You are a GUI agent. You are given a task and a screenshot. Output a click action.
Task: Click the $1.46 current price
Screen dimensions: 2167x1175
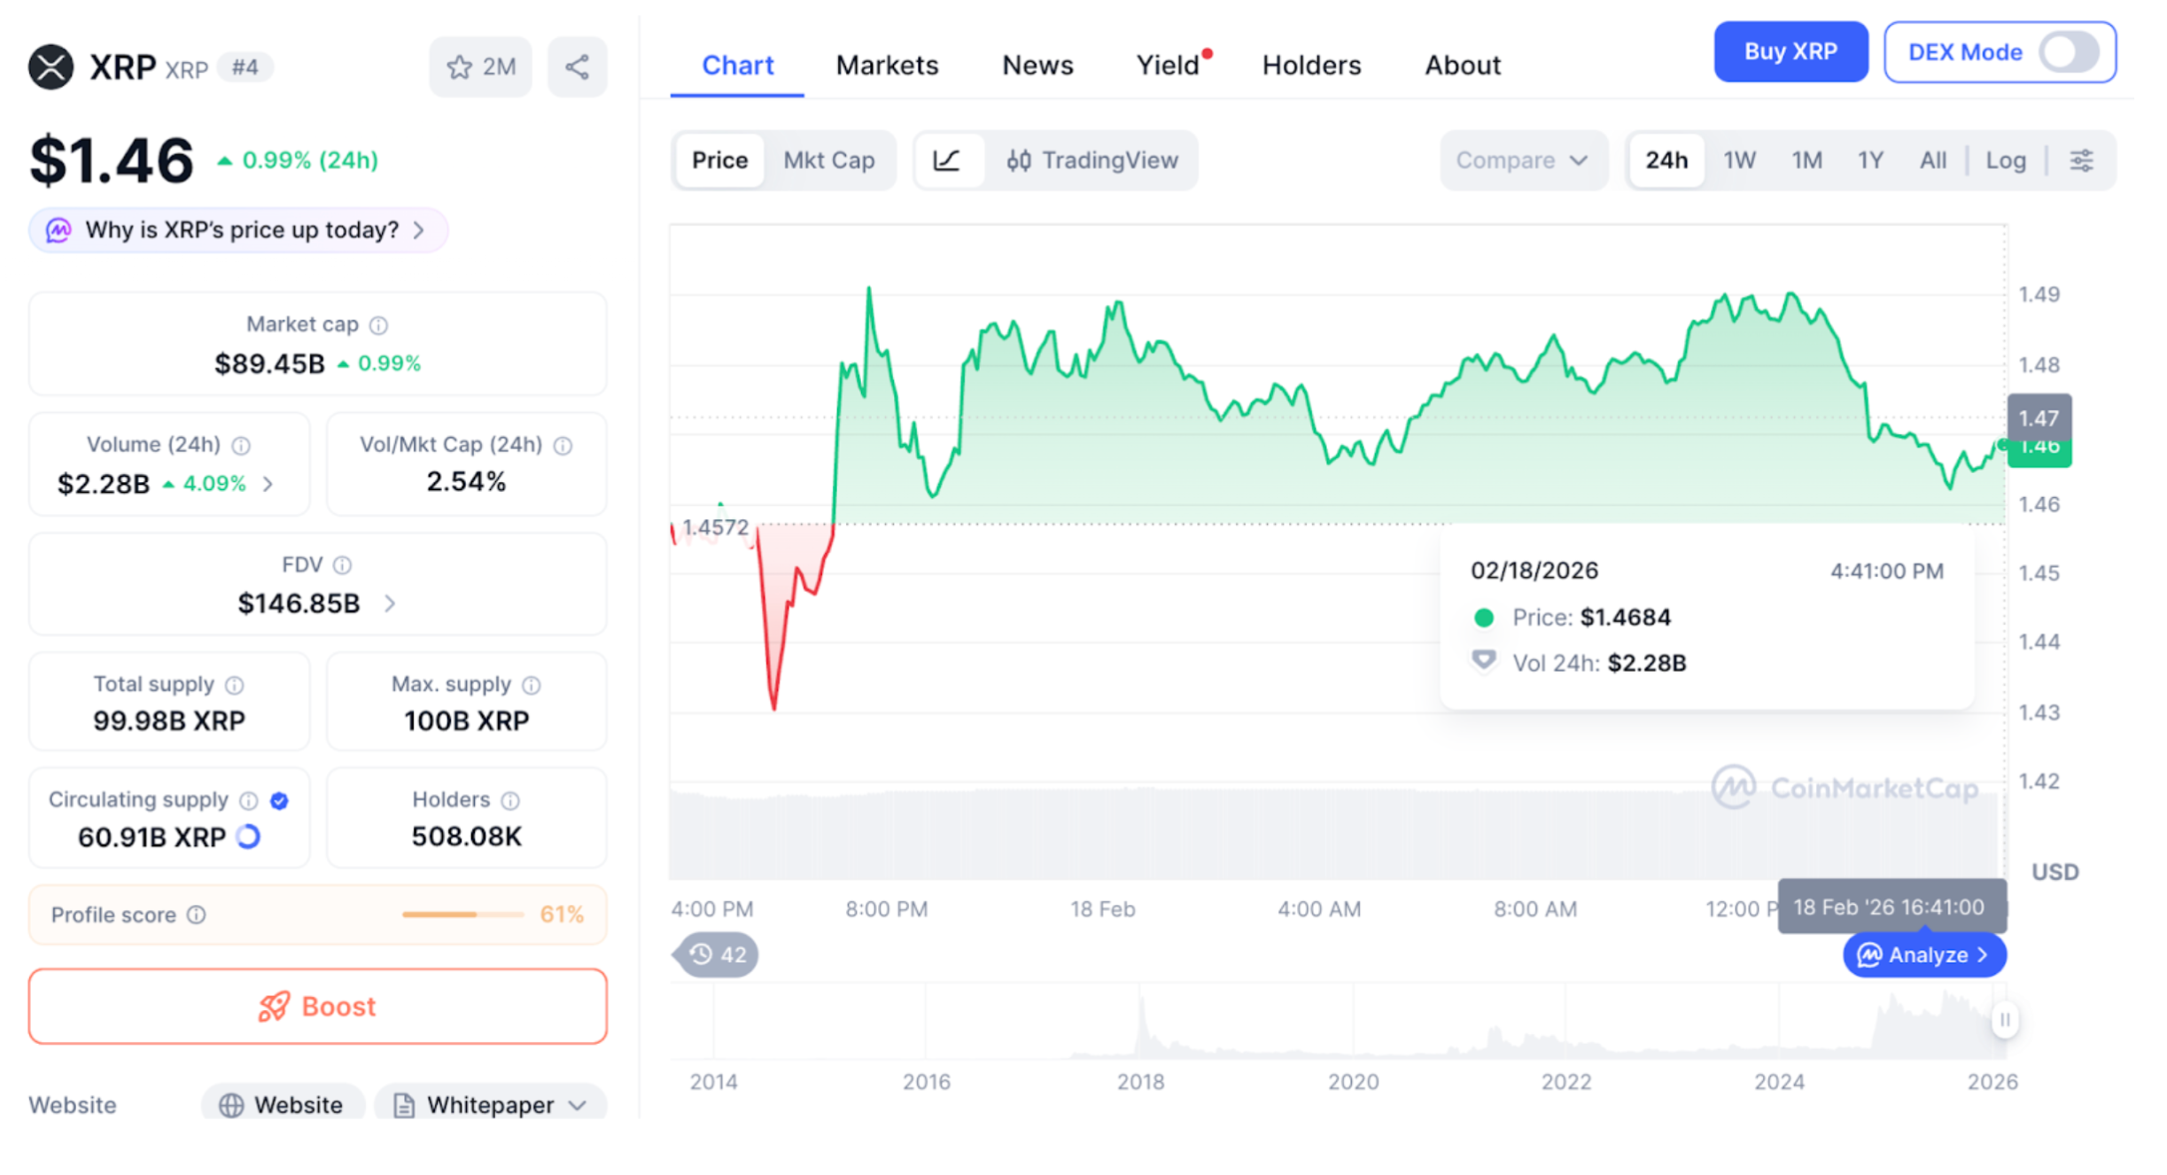pyautogui.click(x=112, y=160)
